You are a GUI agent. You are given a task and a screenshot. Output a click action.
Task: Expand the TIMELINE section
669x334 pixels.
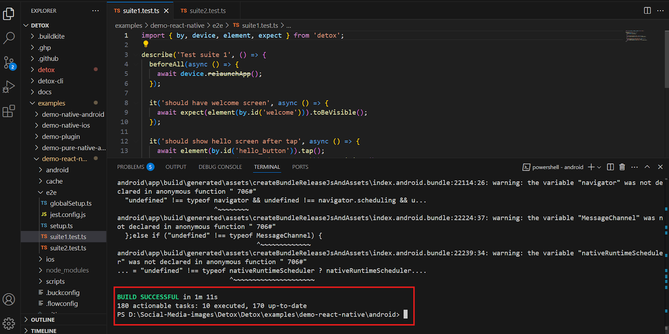(64, 330)
